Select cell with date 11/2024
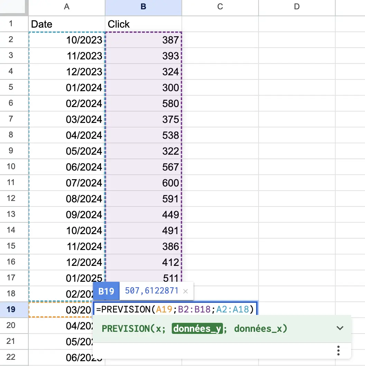 pos(67,246)
